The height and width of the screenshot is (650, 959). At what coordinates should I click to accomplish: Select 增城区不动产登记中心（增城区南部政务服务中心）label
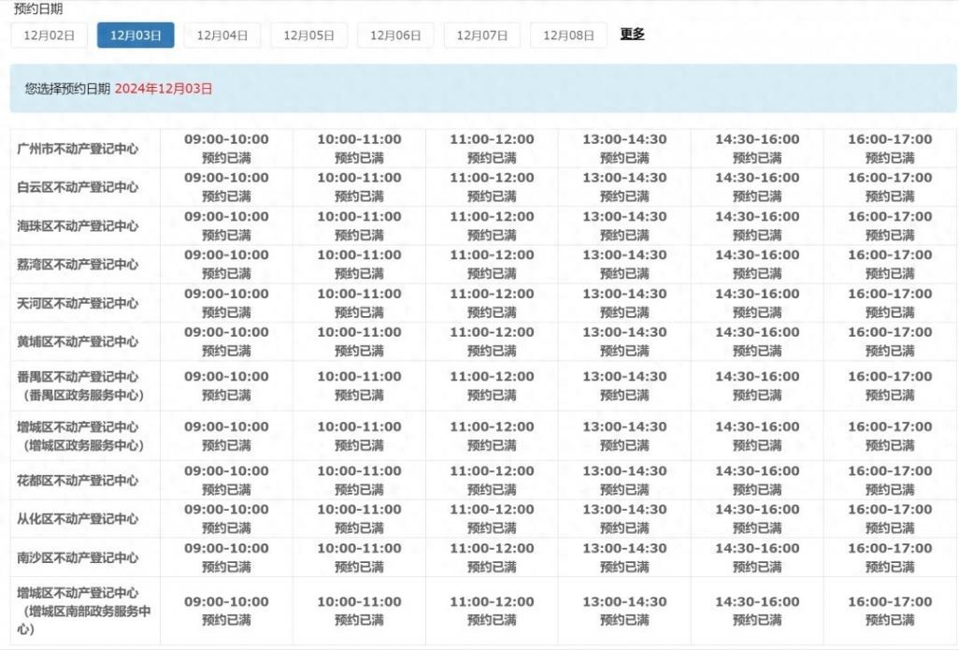pos(84,611)
